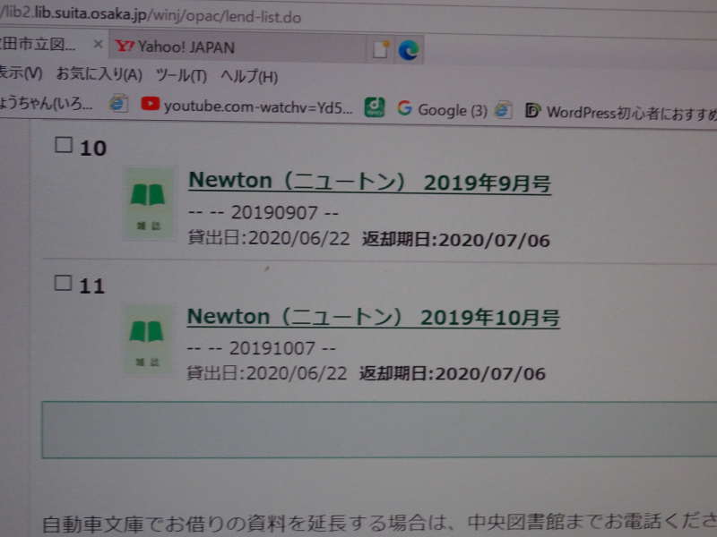The image size is (717, 537).
Task: Click the code 20191007 under item 11
Action: (272, 348)
